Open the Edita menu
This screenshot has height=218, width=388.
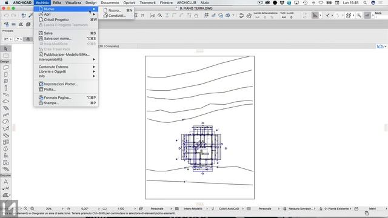click(57, 2)
